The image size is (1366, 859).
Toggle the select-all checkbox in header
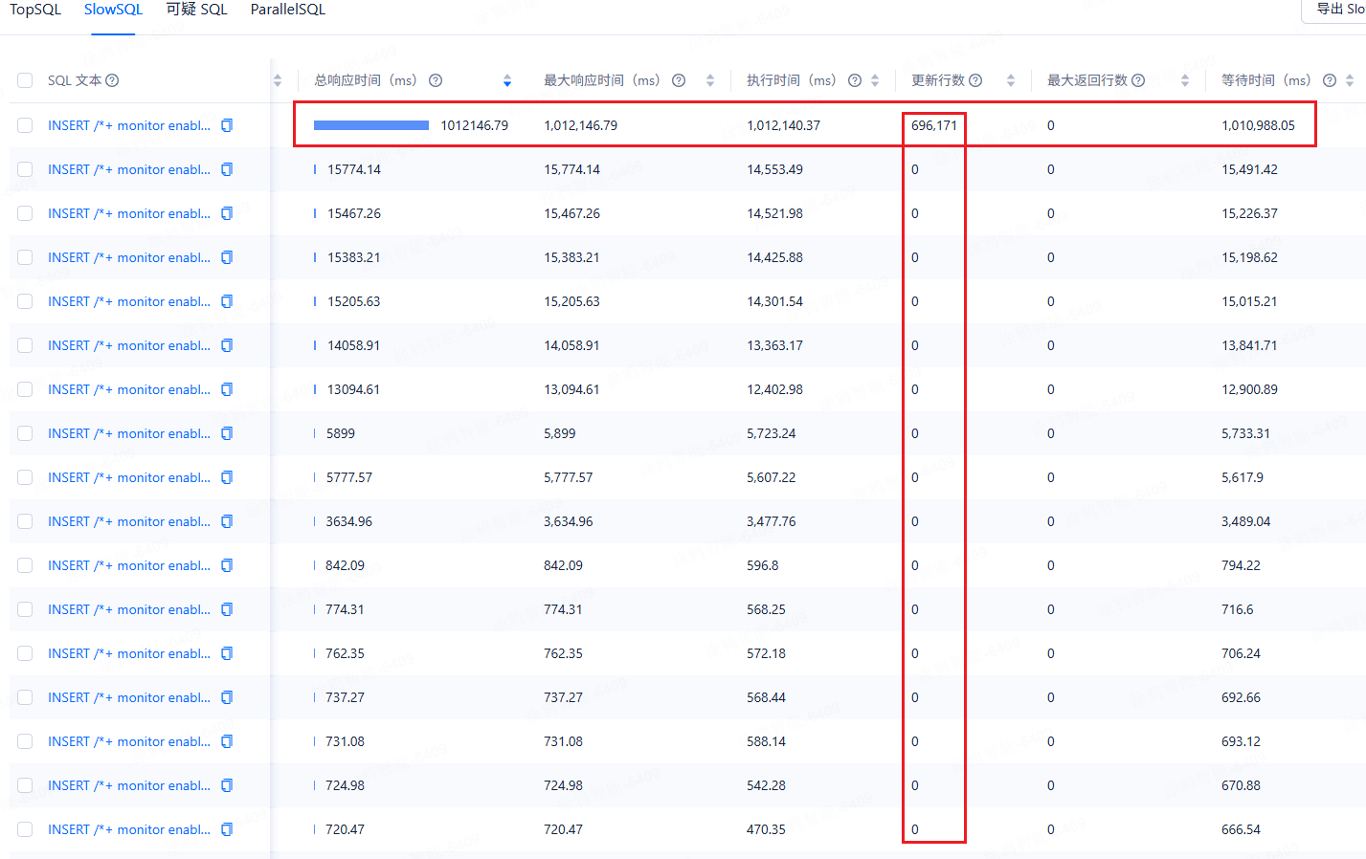pos(25,80)
